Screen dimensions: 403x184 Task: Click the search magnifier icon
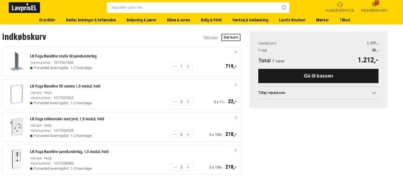coord(284,8)
